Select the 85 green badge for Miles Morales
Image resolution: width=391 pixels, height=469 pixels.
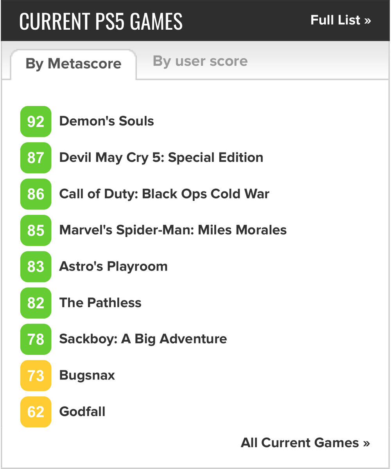coord(36,230)
